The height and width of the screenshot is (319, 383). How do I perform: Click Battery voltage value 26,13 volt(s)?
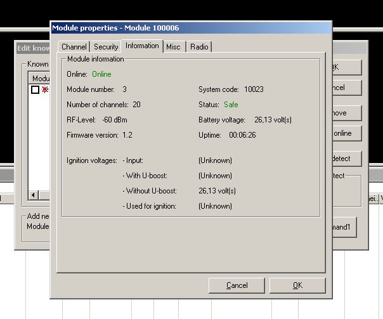(273, 120)
